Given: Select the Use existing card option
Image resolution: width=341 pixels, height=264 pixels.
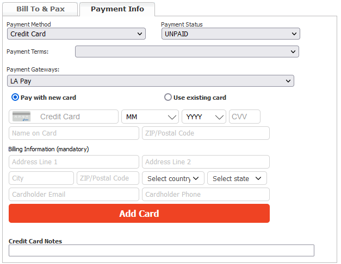Looking at the screenshot, I should coord(168,98).
